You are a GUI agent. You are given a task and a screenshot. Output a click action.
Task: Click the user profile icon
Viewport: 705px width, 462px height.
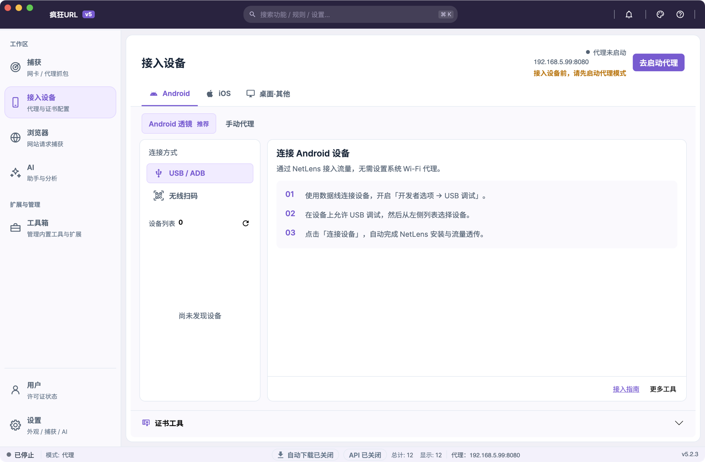(15, 390)
